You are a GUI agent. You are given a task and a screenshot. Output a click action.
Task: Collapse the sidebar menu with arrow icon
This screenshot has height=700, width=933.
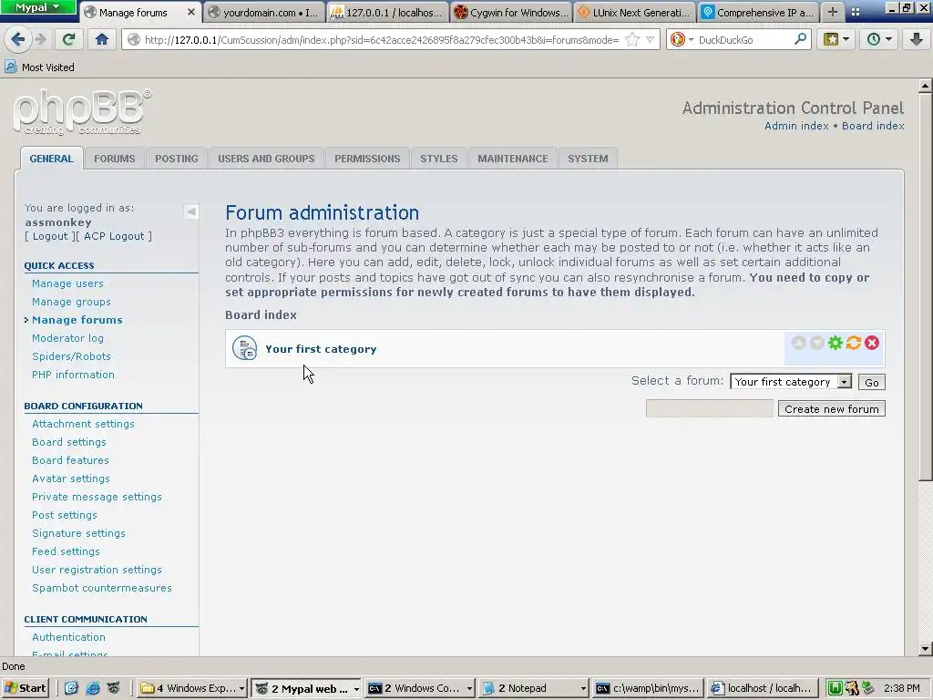[191, 211]
